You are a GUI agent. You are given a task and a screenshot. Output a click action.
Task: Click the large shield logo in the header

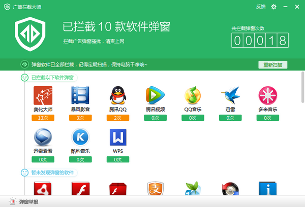click(30, 34)
